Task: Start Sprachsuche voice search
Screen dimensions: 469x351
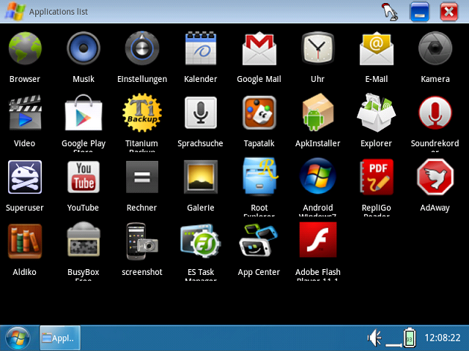Action: [x=201, y=113]
